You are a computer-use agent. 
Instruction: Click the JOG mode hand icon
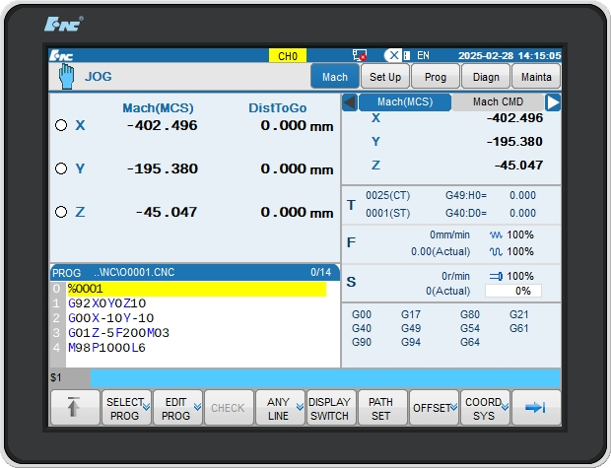tap(66, 77)
